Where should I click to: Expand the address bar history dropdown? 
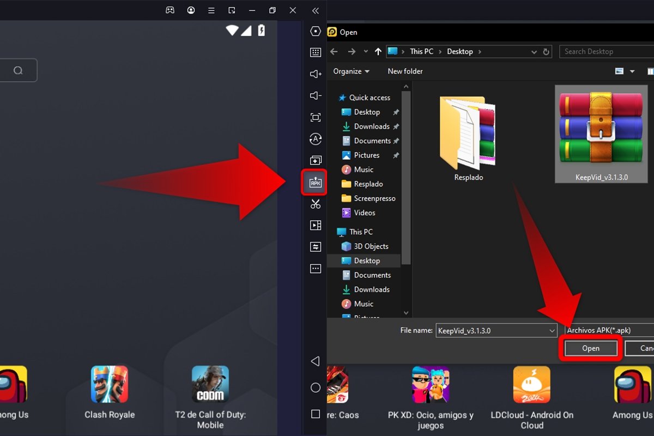(534, 52)
